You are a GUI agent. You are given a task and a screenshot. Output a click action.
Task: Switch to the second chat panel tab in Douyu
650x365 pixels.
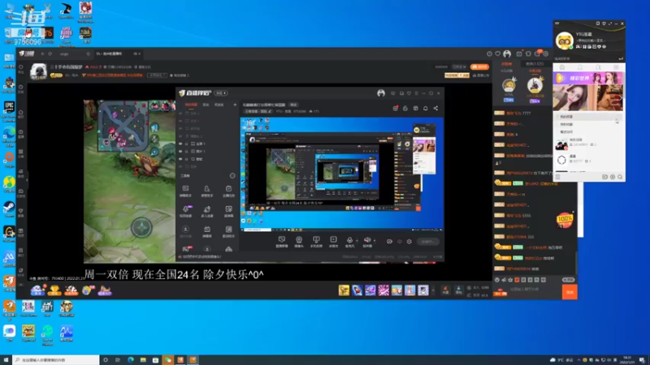(535, 64)
